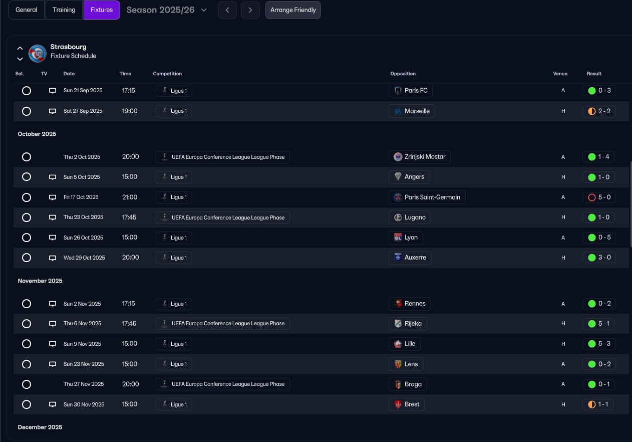Click the TV icon for the Brest fixture
The width and height of the screenshot is (632, 442).
tap(52, 404)
